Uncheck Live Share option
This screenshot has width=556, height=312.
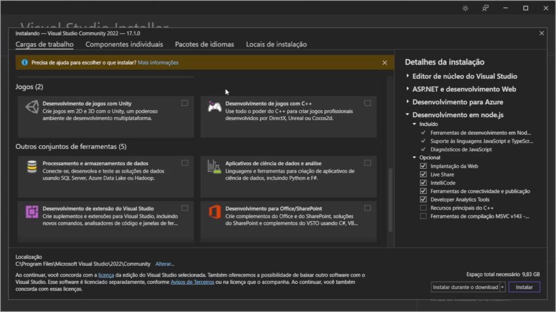(x=423, y=174)
